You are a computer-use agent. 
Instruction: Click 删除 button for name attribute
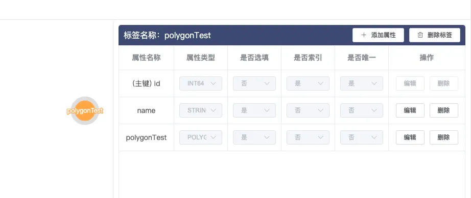[x=443, y=110]
